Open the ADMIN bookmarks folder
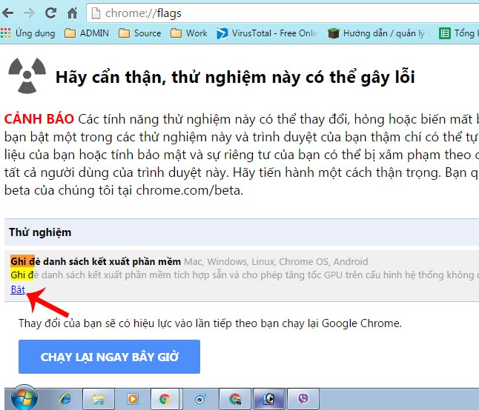 click(87, 33)
